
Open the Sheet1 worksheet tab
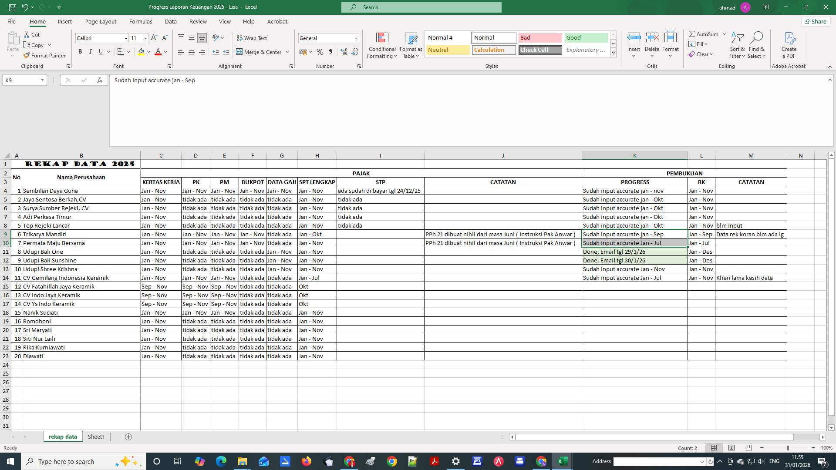(96, 436)
